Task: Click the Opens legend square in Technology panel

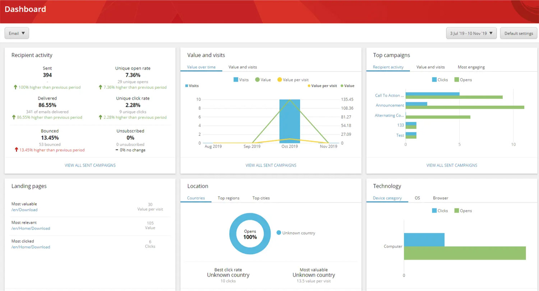Action: tap(456, 211)
